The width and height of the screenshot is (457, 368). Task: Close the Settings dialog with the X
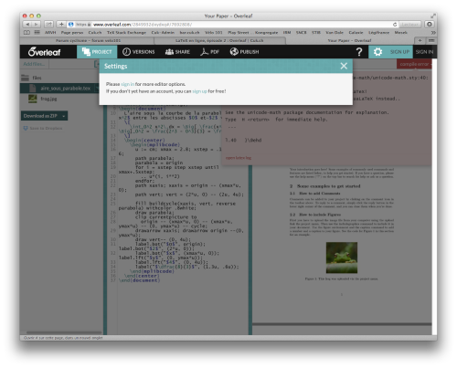[344, 66]
